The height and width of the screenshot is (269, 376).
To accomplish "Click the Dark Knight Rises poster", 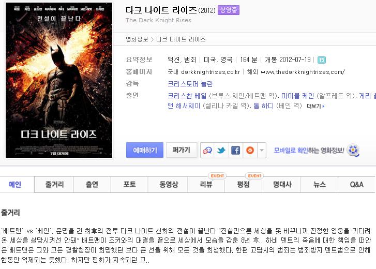I will pos(59,80).
